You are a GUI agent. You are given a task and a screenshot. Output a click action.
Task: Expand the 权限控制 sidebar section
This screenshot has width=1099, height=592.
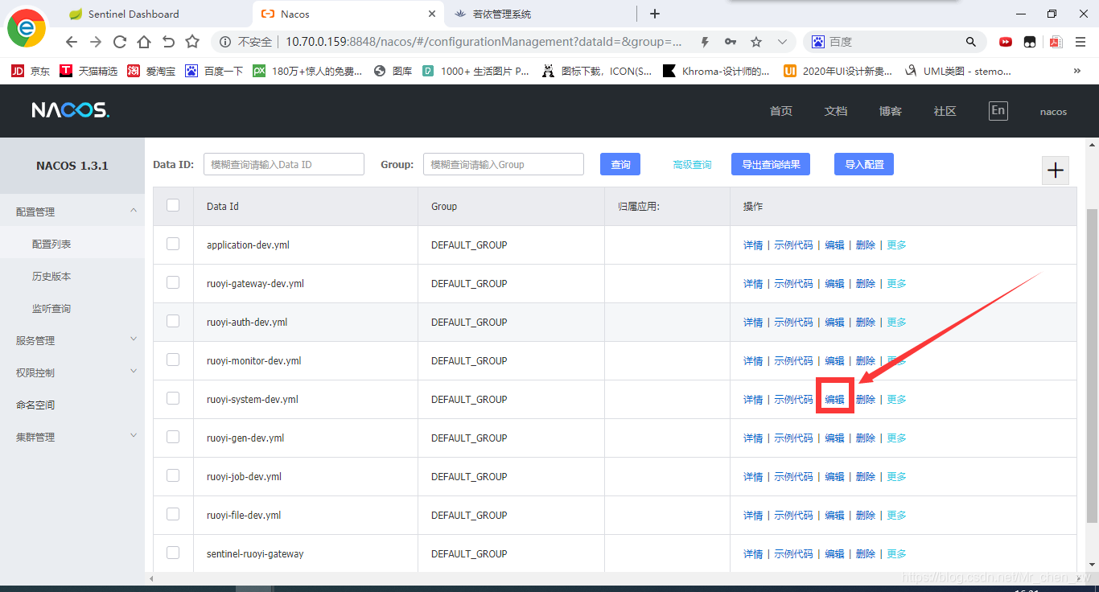point(72,372)
